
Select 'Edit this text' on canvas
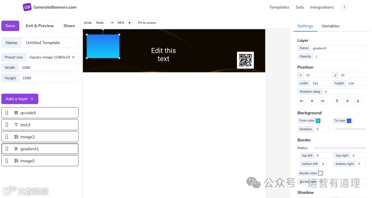coord(164,55)
